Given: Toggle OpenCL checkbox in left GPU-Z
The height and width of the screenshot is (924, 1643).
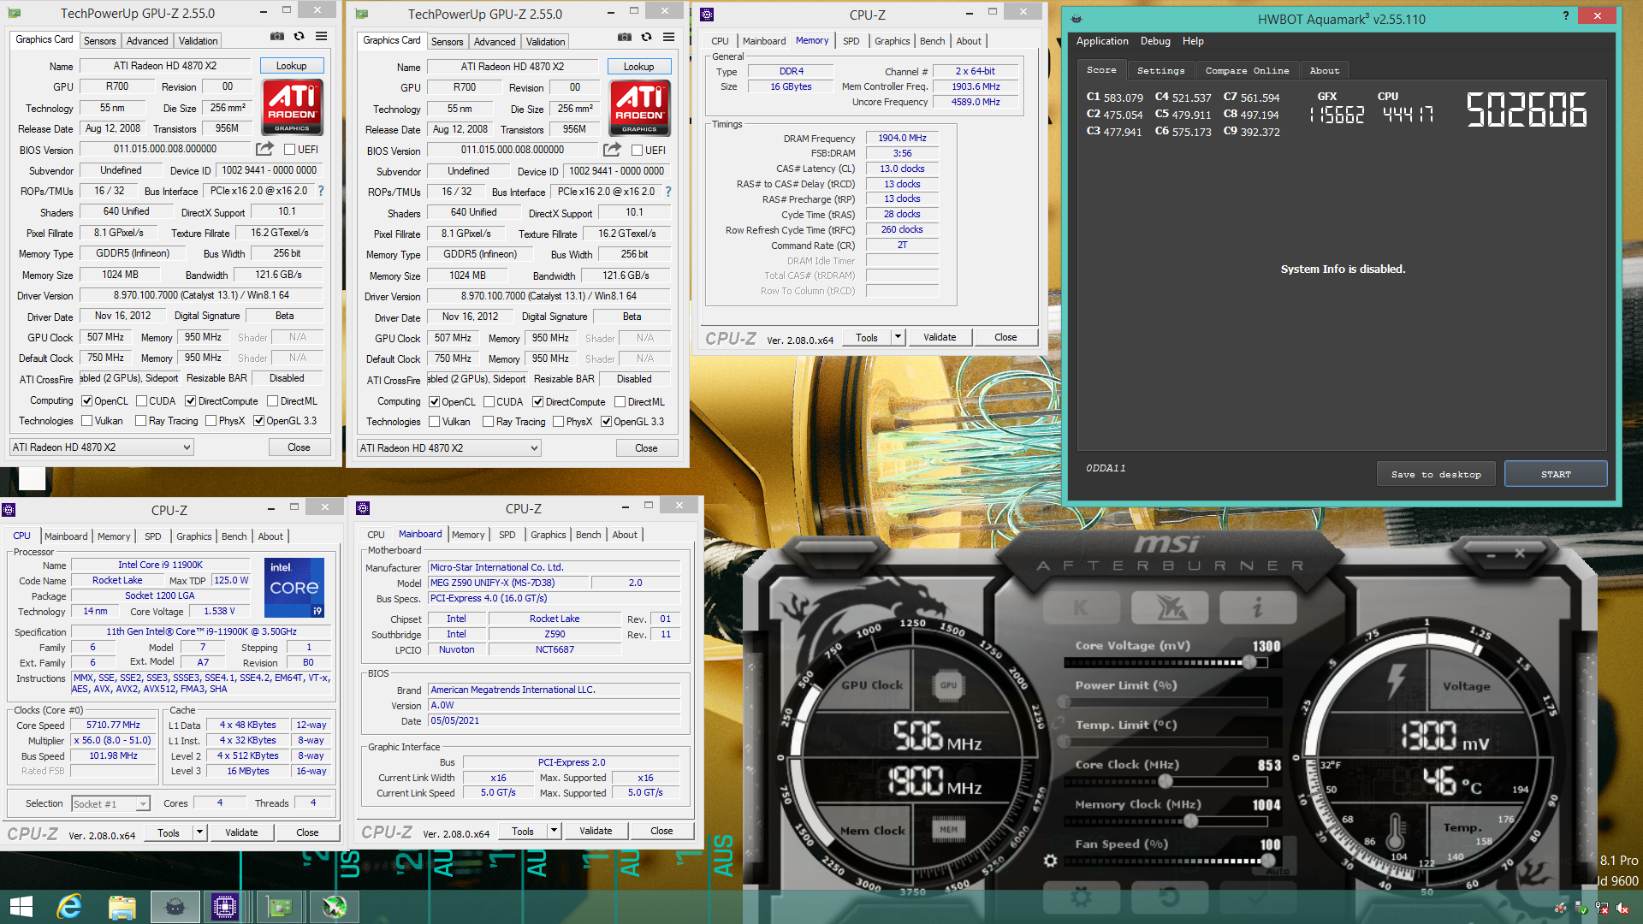Looking at the screenshot, I should click(86, 401).
